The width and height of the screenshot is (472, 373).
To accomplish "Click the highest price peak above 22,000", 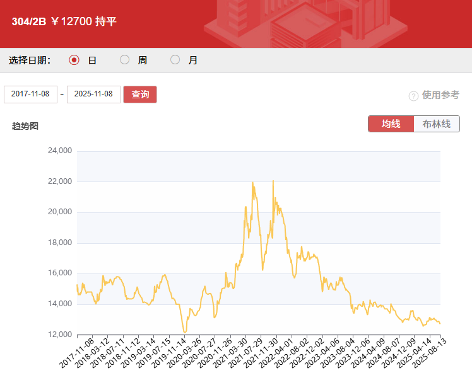I will tap(273, 181).
